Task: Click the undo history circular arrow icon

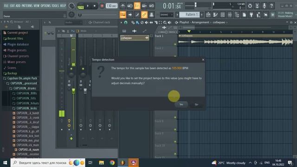Action: pyautogui.click(x=250, y=6)
